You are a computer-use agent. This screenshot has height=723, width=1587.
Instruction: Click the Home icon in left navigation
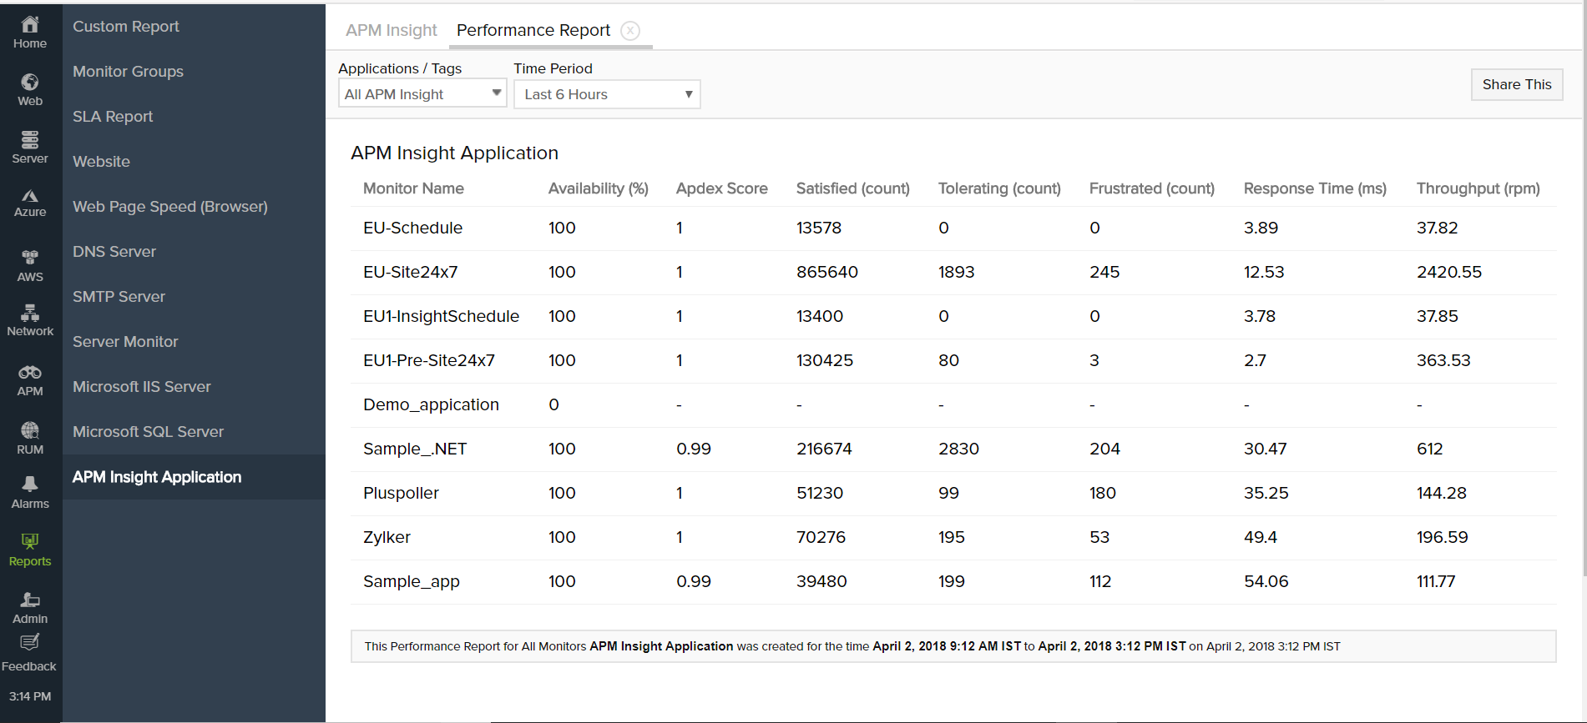click(x=30, y=25)
